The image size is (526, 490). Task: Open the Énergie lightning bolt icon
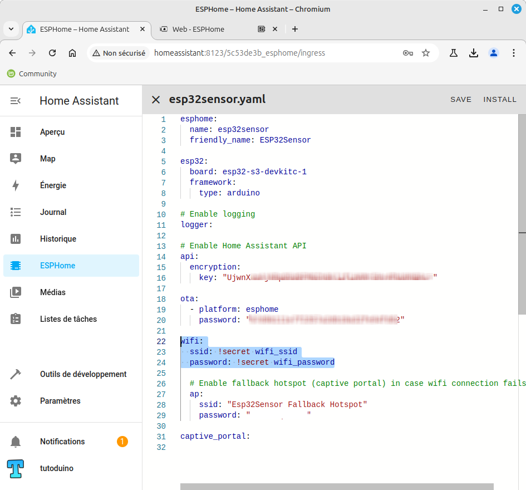[16, 185]
